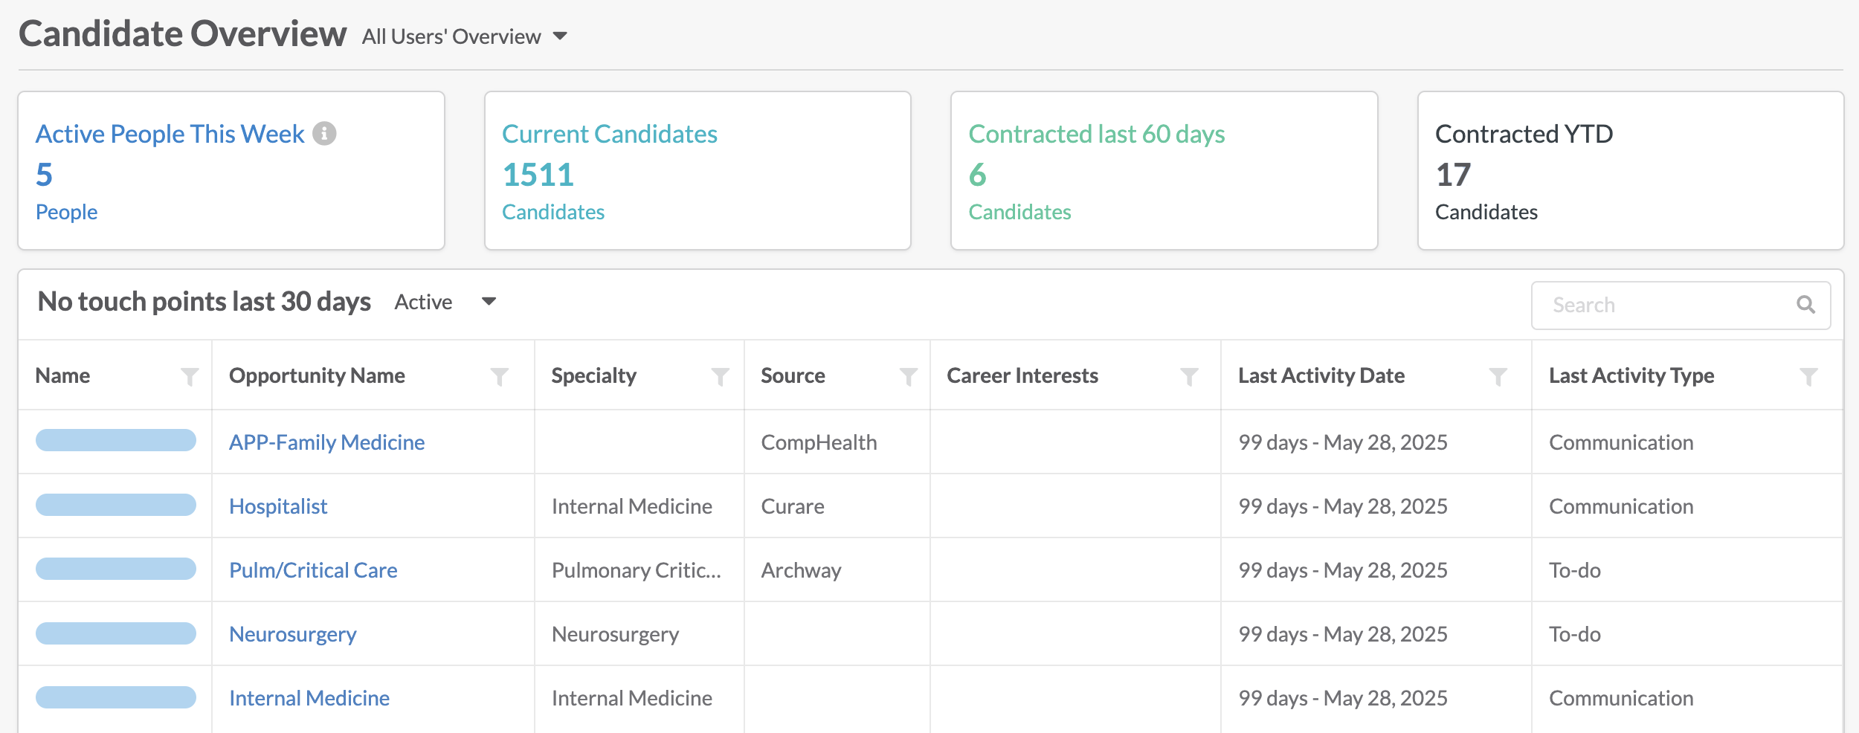
Task: Expand the All Users' Overview dropdown
Action: pyautogui.click(x=465, y=36)
